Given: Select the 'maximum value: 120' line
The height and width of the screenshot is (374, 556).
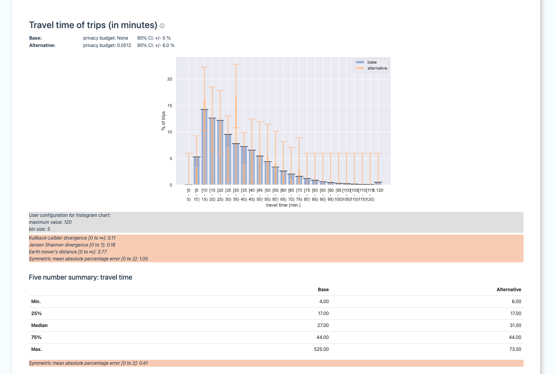Looking at the screenshot, I should (x=50, y=222).
